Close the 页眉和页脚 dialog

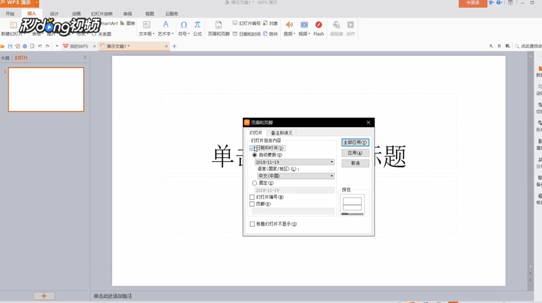tap(368, 123)
